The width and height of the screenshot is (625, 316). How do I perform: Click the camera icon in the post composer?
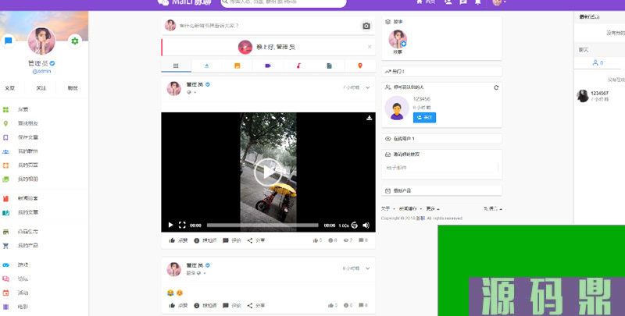pyautogui.click(x=366, y=26)
